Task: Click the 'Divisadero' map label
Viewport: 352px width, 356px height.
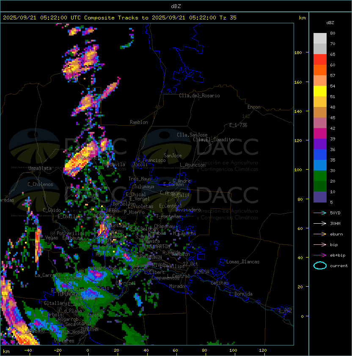Action: coord(188,210)
